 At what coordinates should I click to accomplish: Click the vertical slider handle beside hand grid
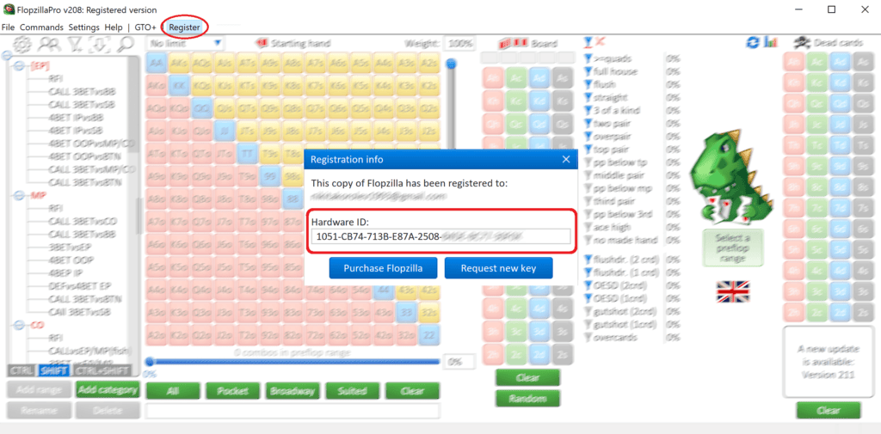click(451, 64)
